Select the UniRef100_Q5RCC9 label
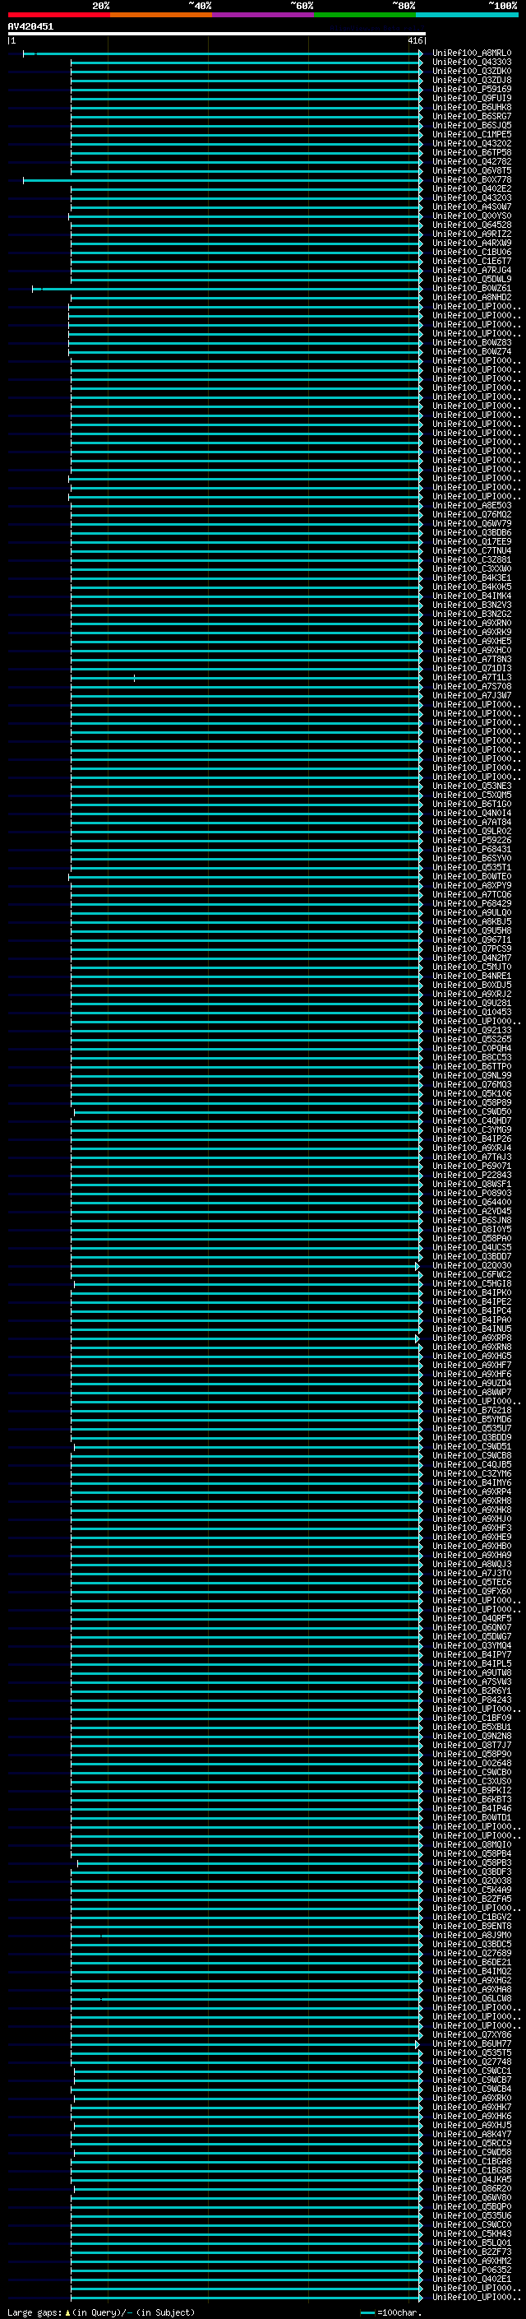This screenshot has width=526, height=2319. point(472,2144)
